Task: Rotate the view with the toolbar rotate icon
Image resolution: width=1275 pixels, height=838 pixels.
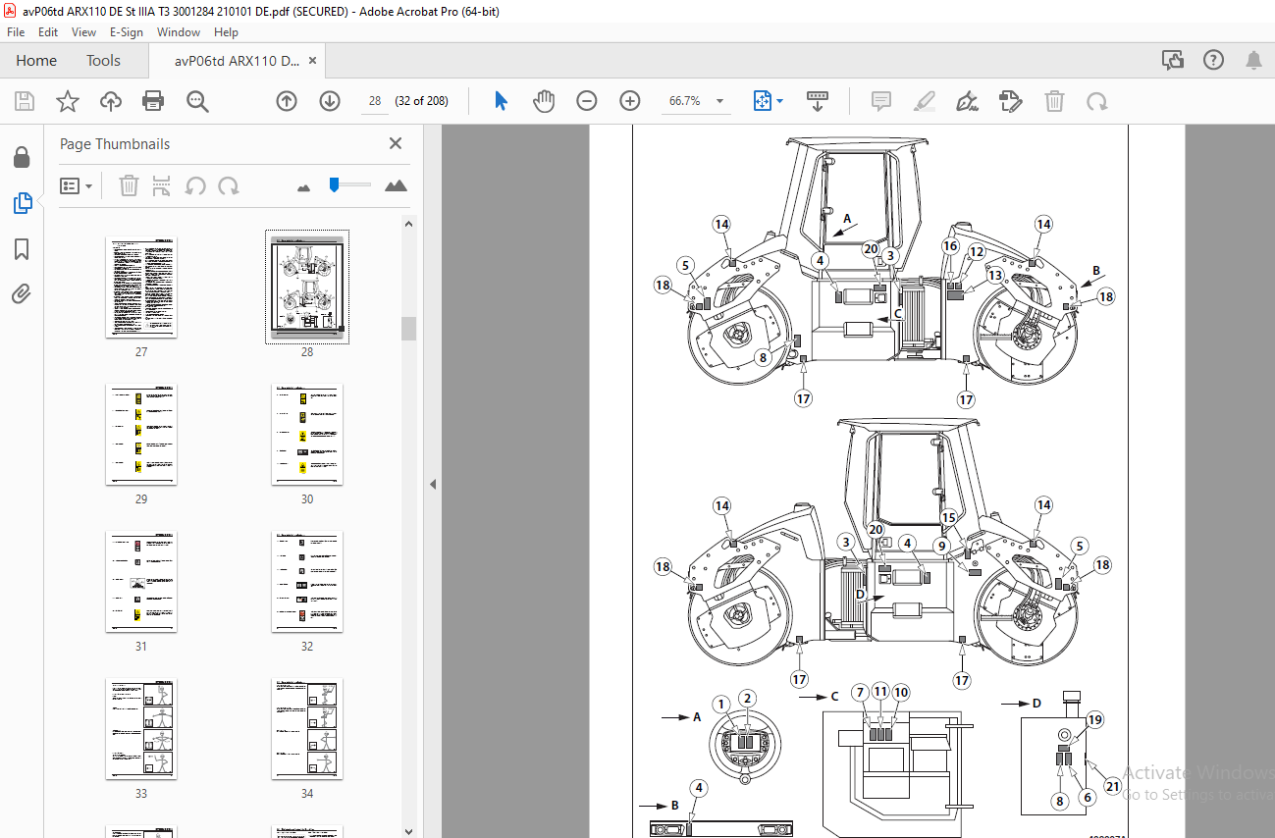Action: point(1097,101)
